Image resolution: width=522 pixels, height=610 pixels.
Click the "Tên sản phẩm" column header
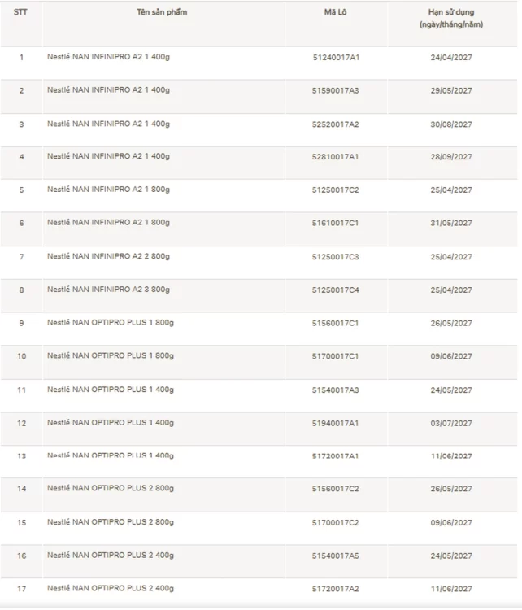163,12
